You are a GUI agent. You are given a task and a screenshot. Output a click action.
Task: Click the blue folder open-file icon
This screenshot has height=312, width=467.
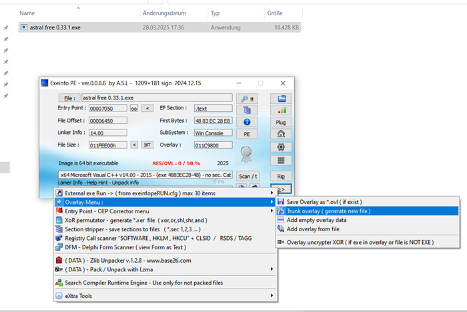click(281, 98)
